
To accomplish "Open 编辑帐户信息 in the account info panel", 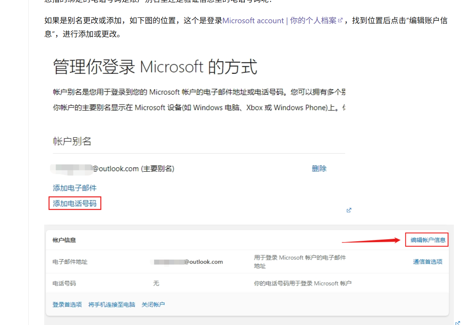I will click(x=428, y=240).
